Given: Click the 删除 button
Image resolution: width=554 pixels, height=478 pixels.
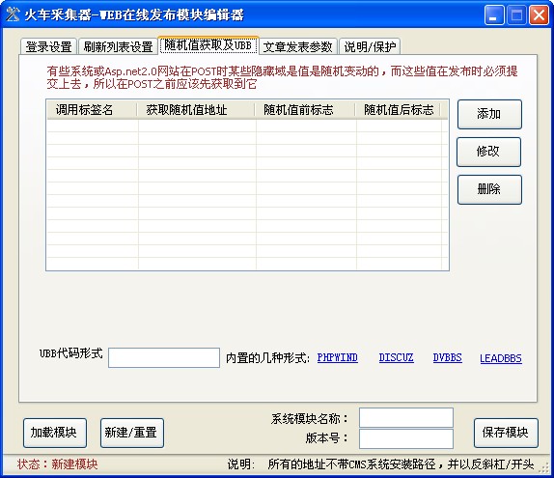Looking at the screenshot, I should pos(489,189).
